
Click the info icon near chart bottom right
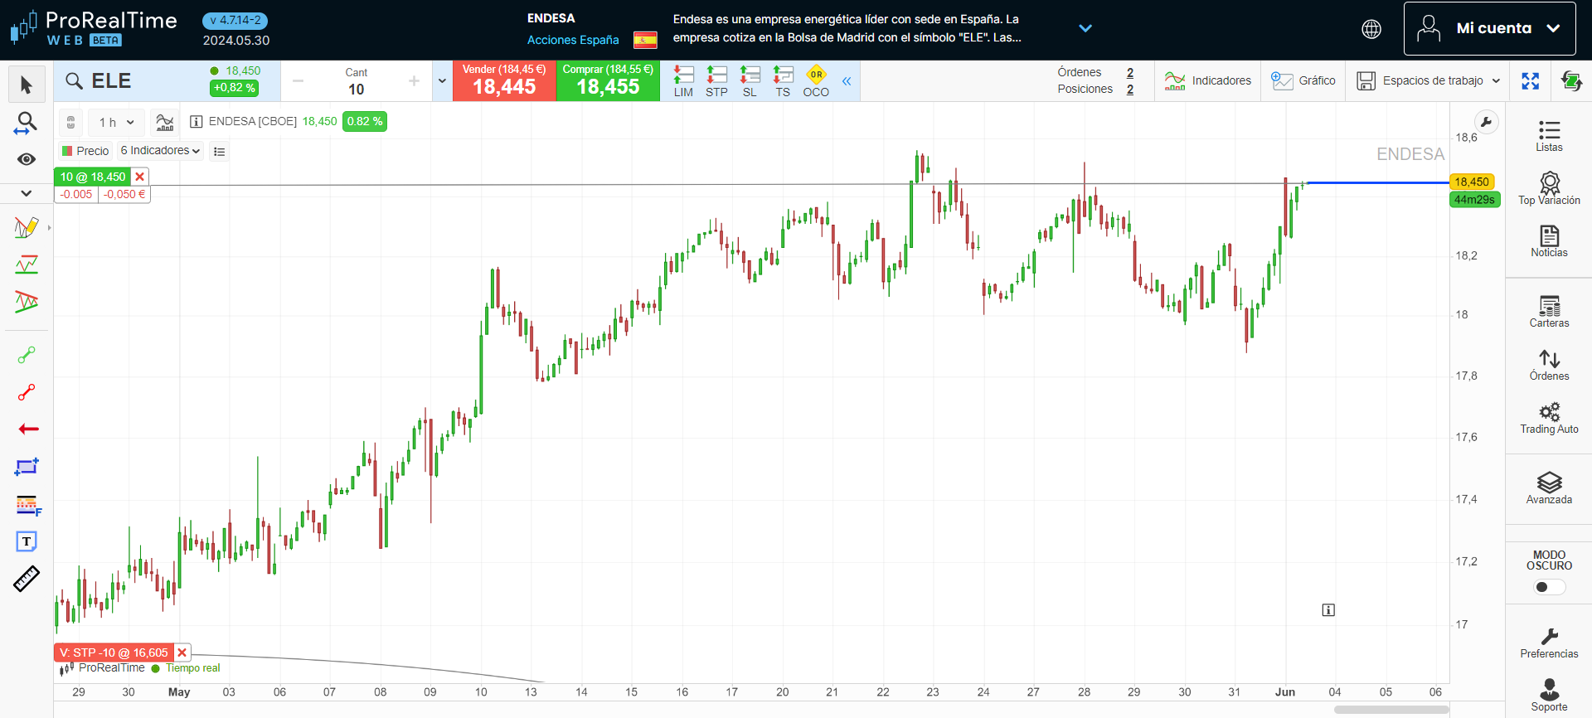pyautogui.click(x=1328, y=610)
